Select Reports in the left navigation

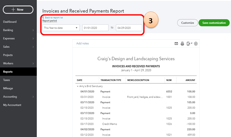coord(8,72)
